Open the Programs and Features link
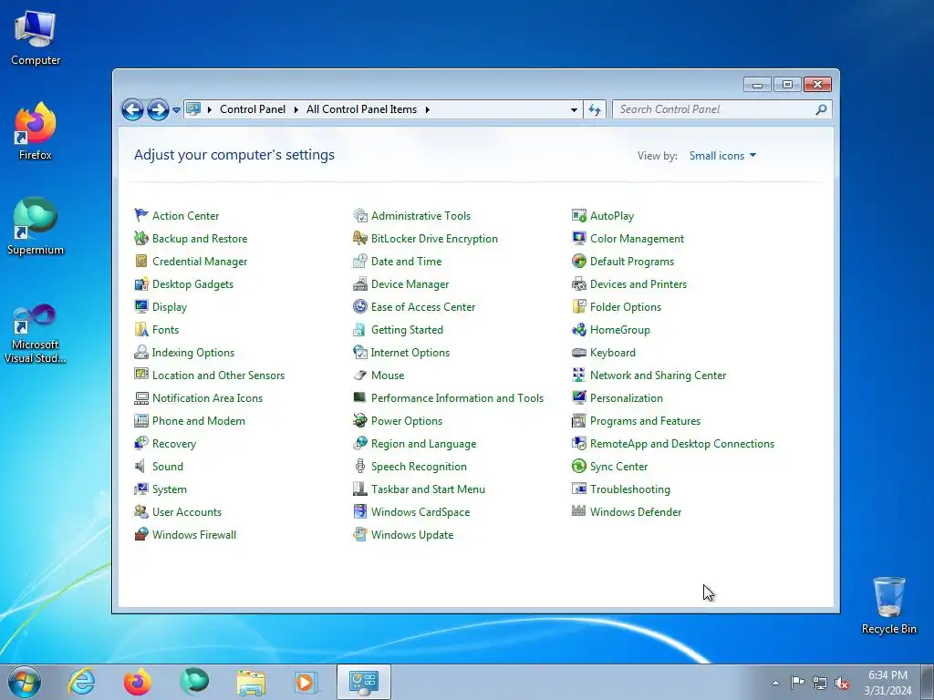This screenshot has width=934, height=700. [645, 421]
